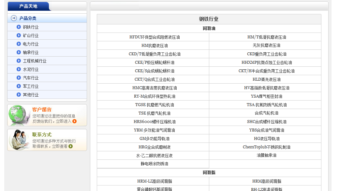Click the green globe image in 客户留言
This screenshot has height=191, width=339.
pos(18,115)
